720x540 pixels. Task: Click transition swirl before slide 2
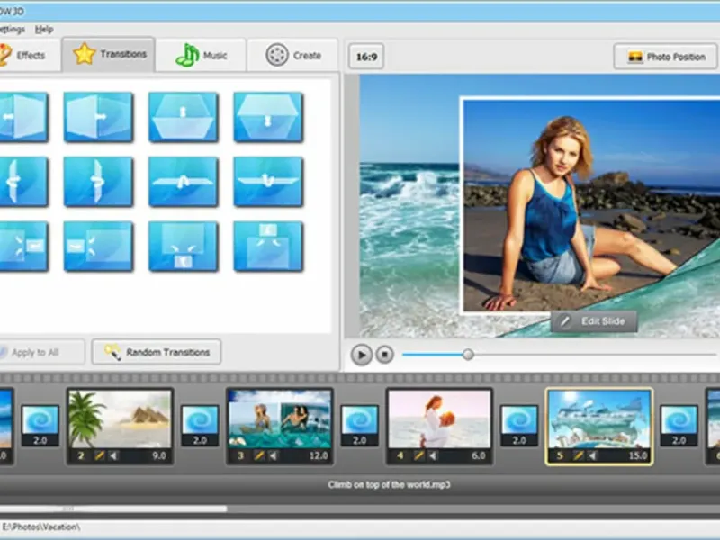point(40,419)
